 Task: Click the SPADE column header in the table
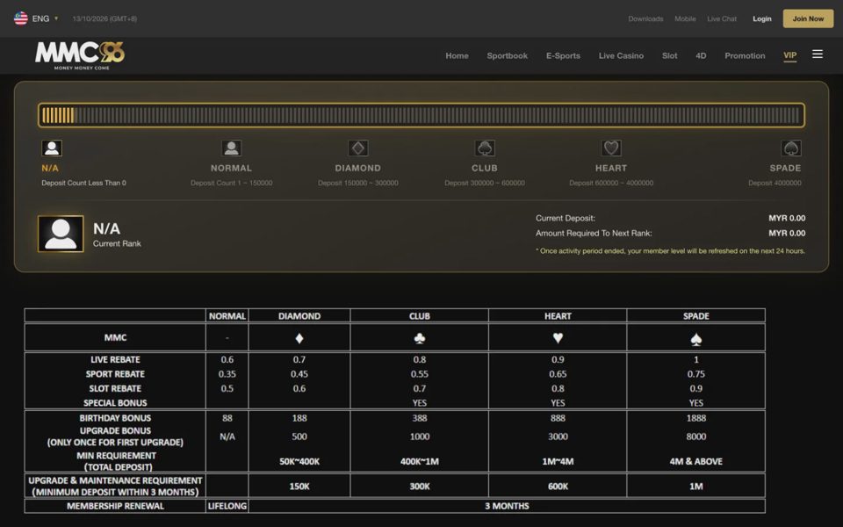point(695,316)
